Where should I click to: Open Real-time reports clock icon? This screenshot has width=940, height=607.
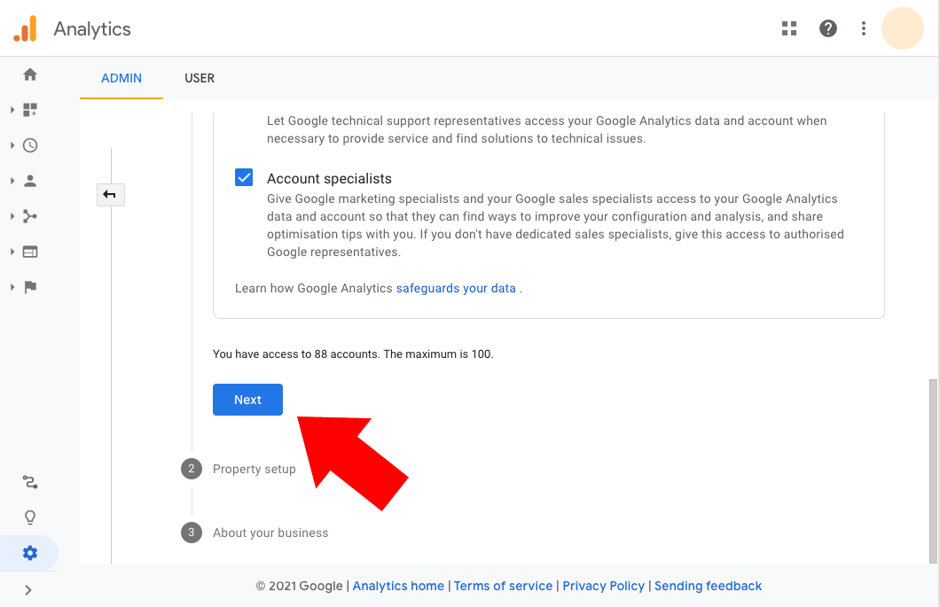[30, 145]
